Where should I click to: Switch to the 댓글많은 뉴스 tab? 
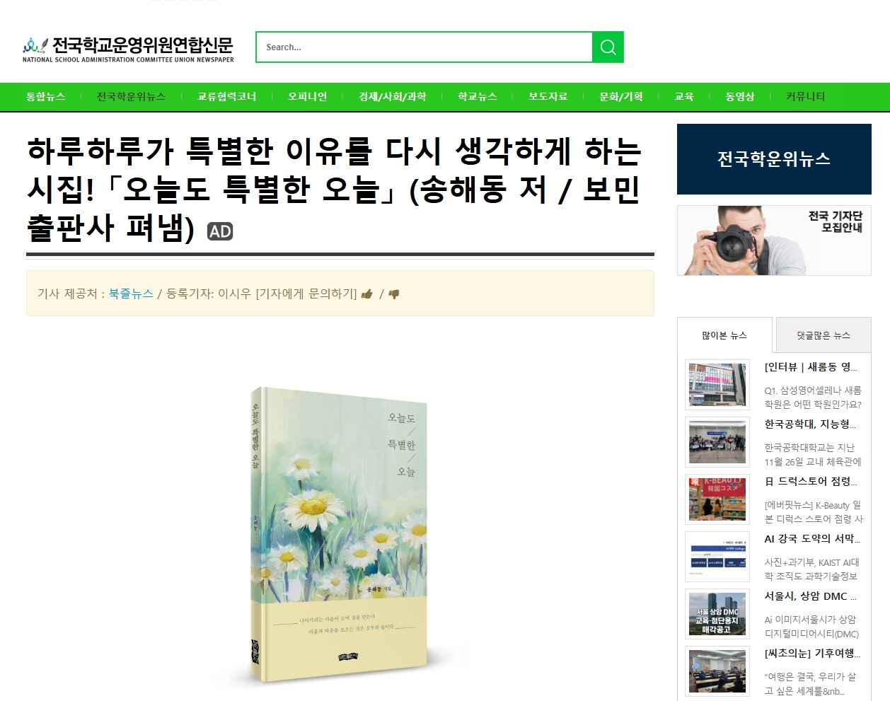(823, 335)
